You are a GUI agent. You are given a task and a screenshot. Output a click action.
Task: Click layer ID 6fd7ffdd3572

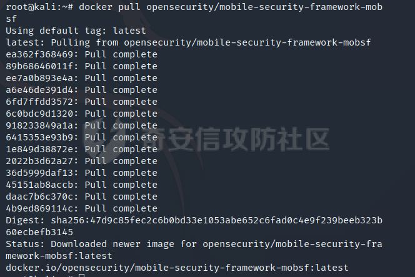click(x=39, y=102)
